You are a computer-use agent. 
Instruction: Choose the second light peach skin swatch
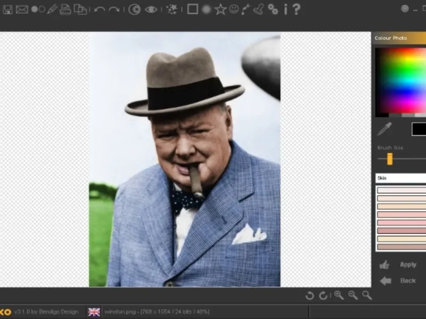tap(402, 198)
